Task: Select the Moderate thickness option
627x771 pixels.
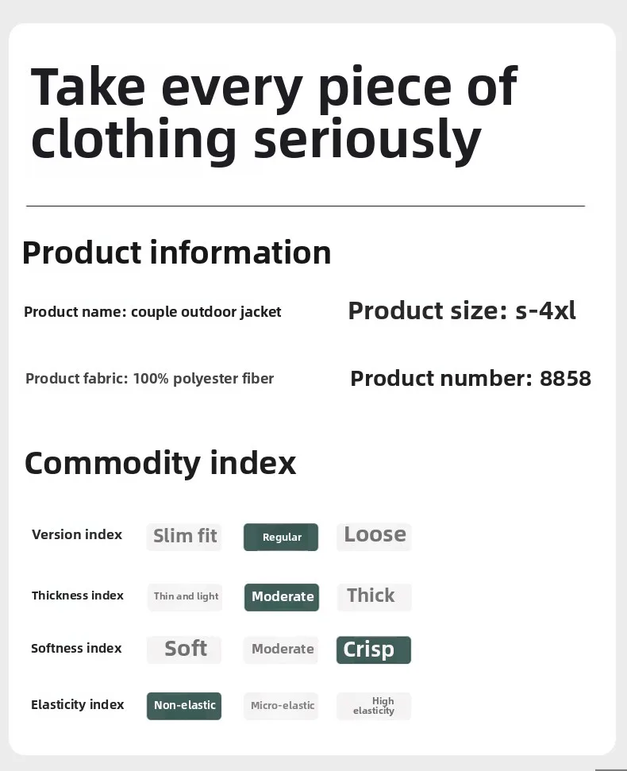Action: pyautogui.click(x=282, y=596)
